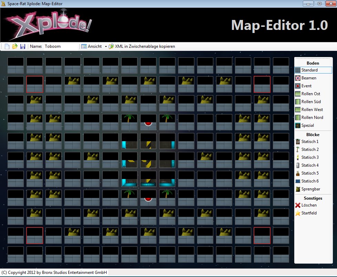Pick the Spezial floor tile
The image size is (337, 277).
coord(307,125)
